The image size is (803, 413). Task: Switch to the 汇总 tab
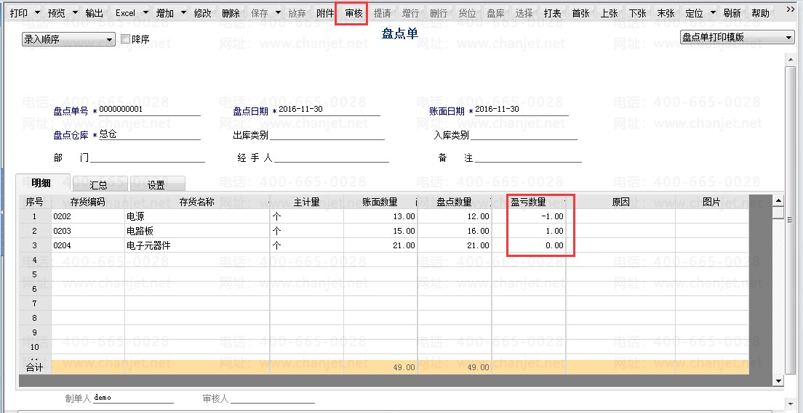(x=99, y=184)
